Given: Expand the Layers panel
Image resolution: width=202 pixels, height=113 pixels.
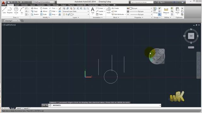Looking at the screenshot, I should tap(76, 18).
